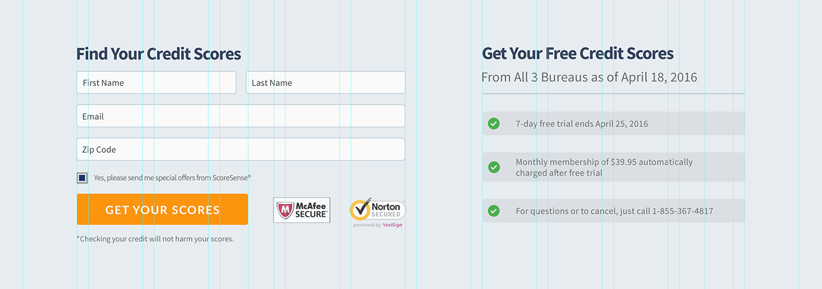This screenshot has height=289, width=822.
Task: Click the green checkmark beside 7-day free trial
Action: click(x=494, y=124)
